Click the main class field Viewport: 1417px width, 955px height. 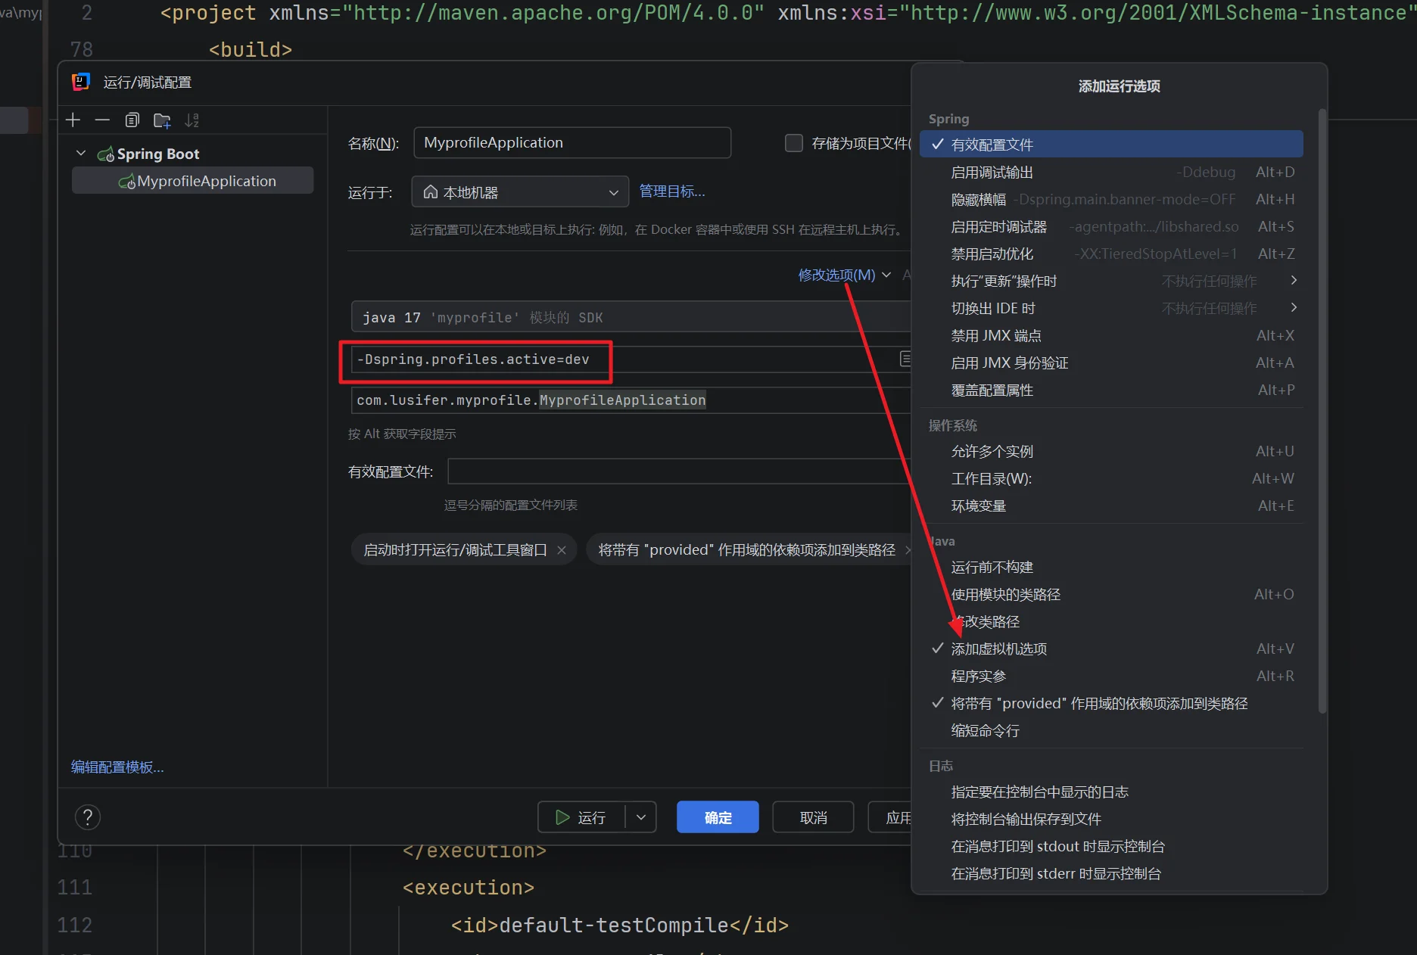click(x=631, y=400)
